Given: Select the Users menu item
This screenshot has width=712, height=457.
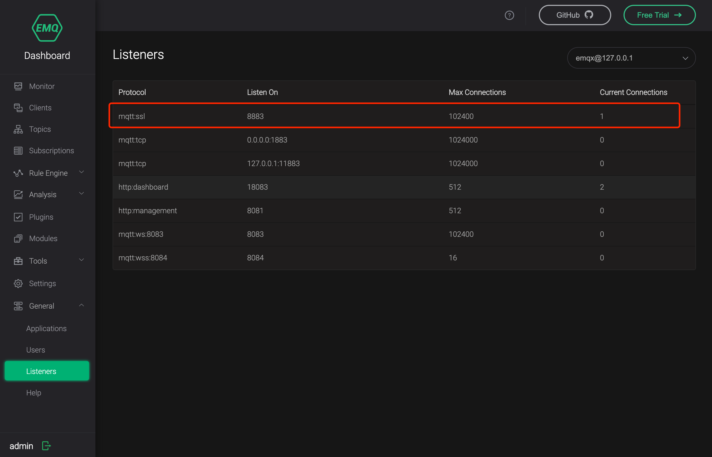Looking at the screenshot, I should pyautogui.click(x=36, y=349).
